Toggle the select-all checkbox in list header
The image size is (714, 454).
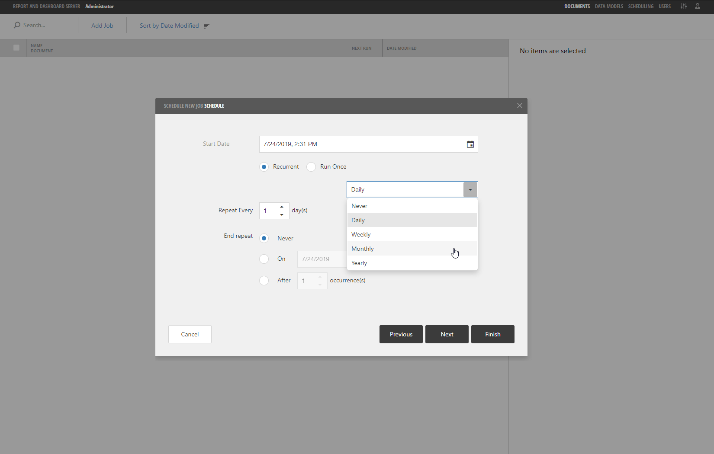click(x=16, y=48)
